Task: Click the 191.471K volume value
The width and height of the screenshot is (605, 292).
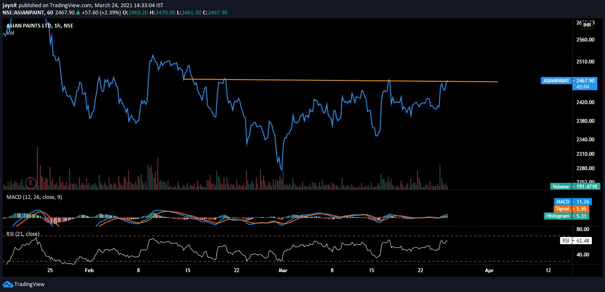Action: [585, 186]
